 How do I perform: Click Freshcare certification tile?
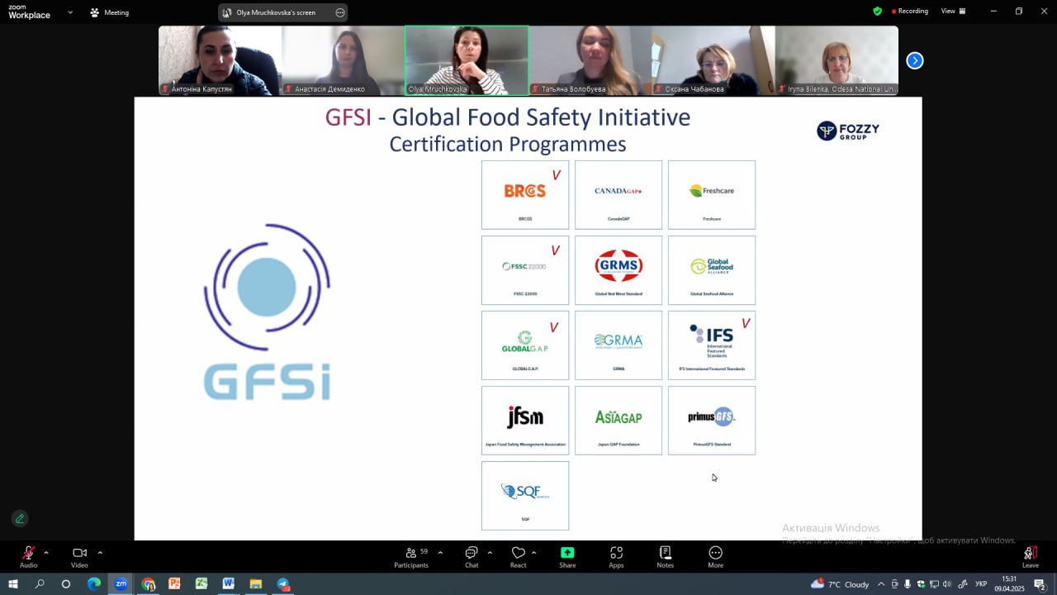click(712, 195)
